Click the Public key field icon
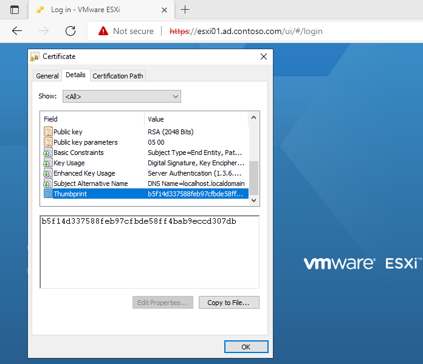Screen dimensions: 423x364 [48, 132]
